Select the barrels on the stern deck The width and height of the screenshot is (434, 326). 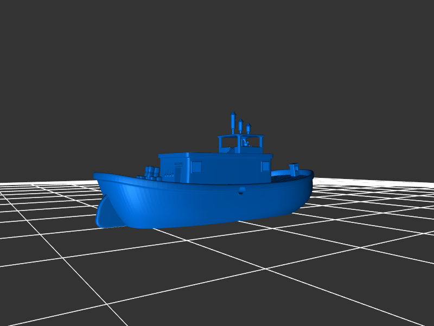click(x=151, y=173)
